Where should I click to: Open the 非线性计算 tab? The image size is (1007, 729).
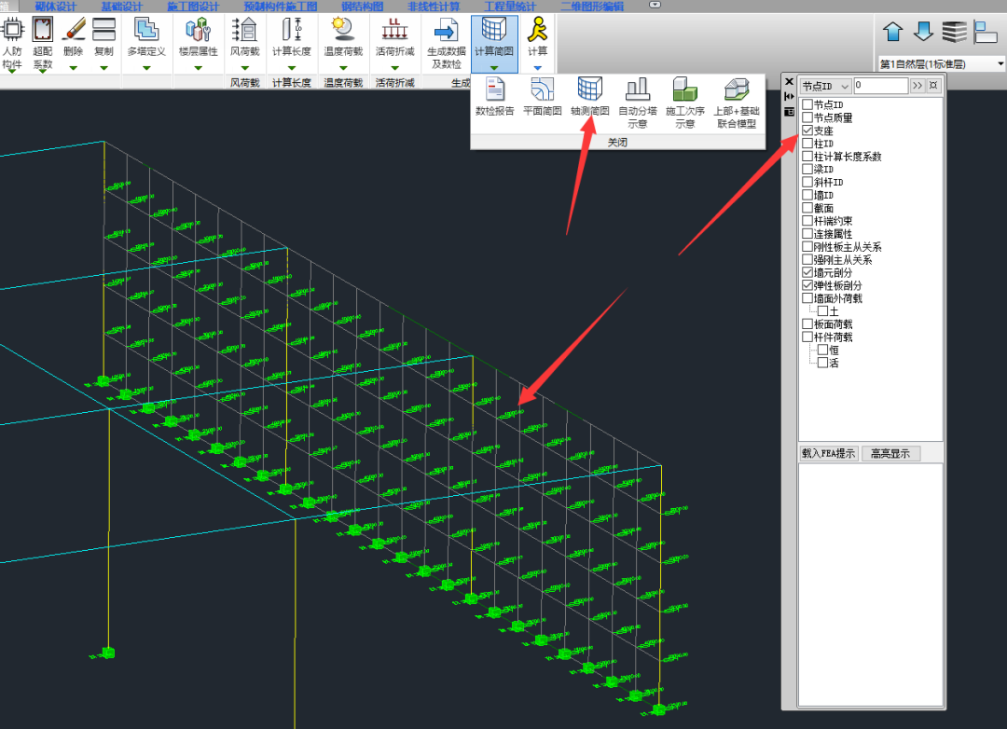[434, 7]
